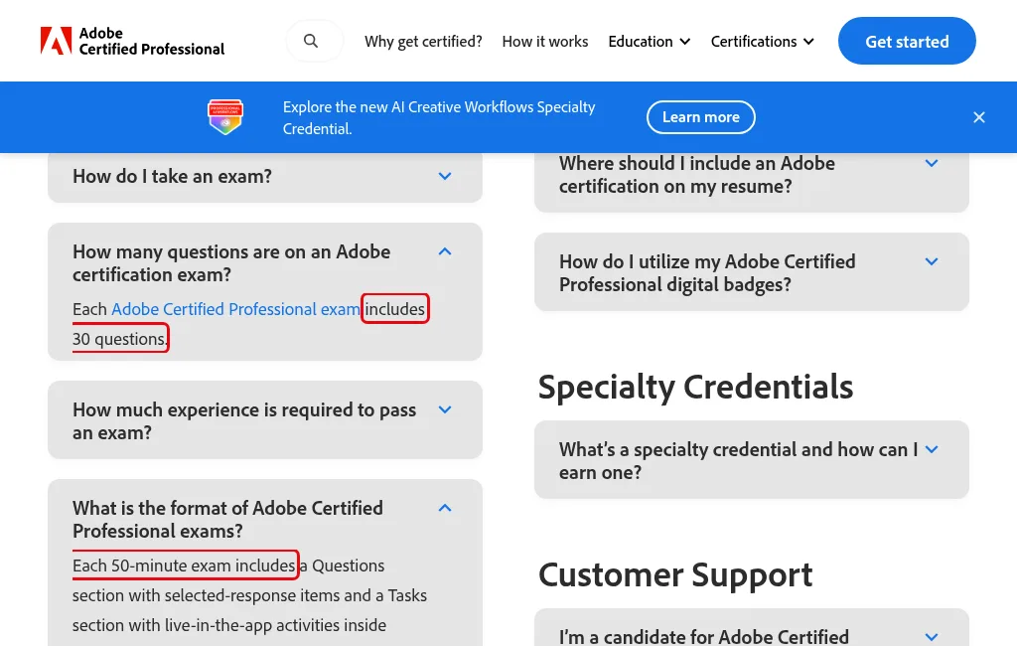Click 'Each 50-minute exam includes' text
The height and width of the screenshot is (646, 1017).
point(184,565)
